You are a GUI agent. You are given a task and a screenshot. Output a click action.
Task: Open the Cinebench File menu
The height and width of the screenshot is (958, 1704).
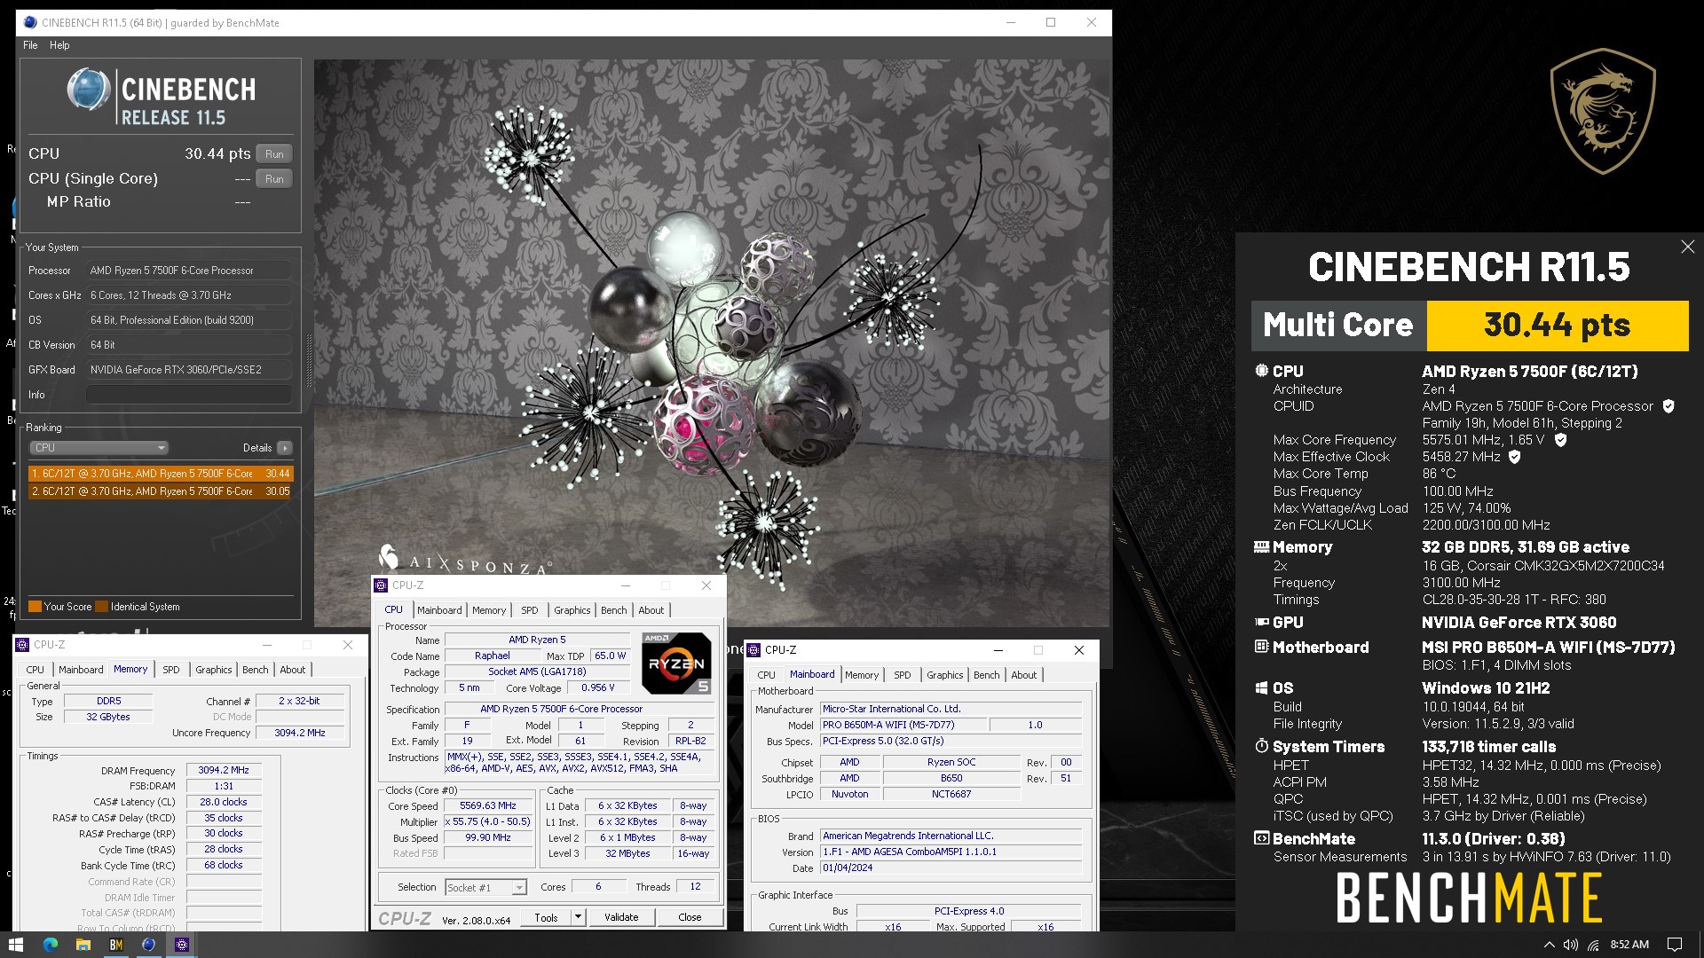[x=30, y=45]
